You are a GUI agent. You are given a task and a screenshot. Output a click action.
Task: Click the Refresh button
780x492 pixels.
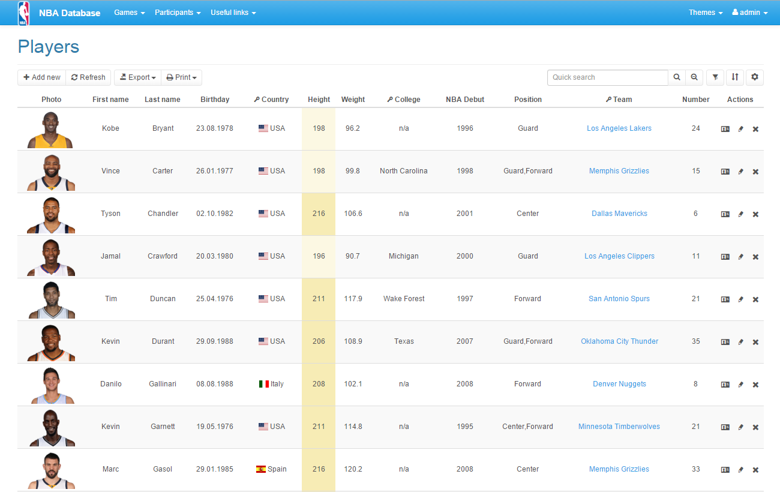click(x=88, y=77)
